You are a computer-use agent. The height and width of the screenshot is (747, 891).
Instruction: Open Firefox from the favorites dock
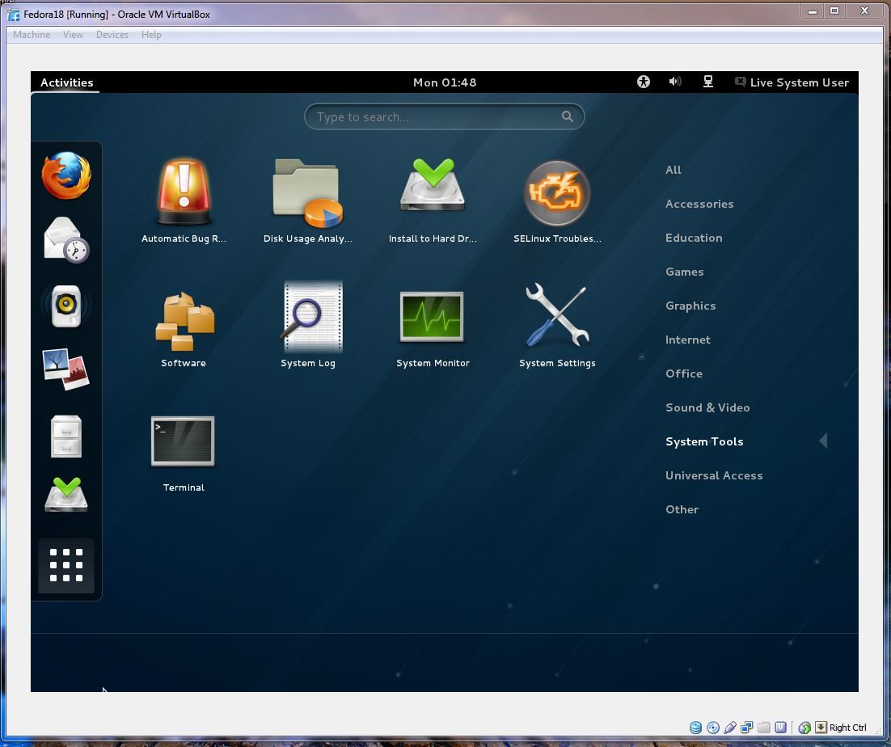click(65, 175)
